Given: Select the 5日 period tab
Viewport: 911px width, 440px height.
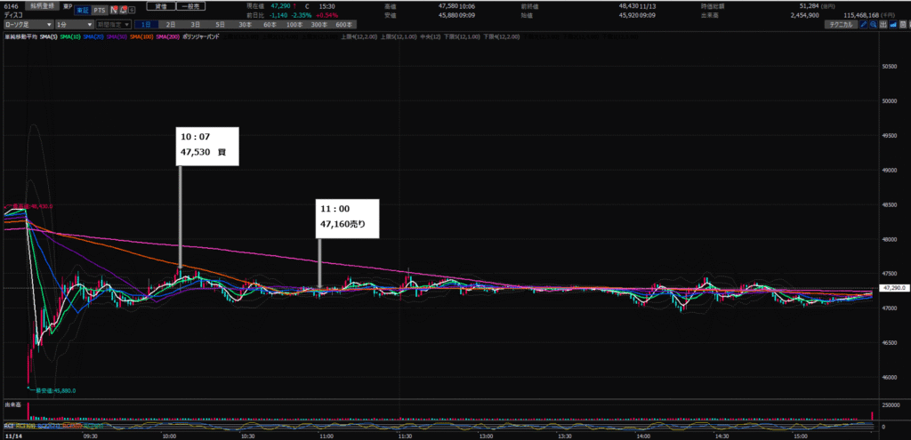Looking at the screenshot, I should 219,25.
